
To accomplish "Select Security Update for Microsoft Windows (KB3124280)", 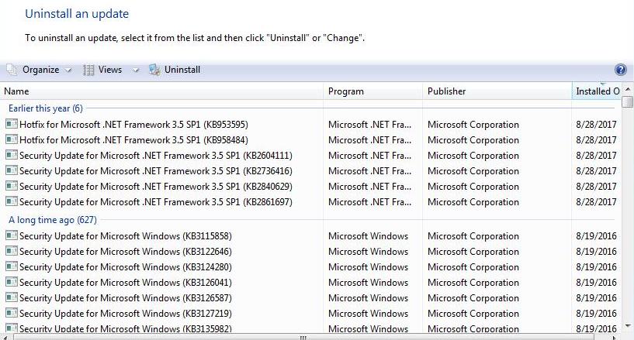I will pos(126,266).
